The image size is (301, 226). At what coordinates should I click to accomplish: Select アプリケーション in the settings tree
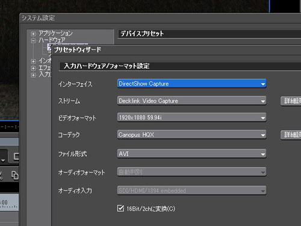[55, 33]
